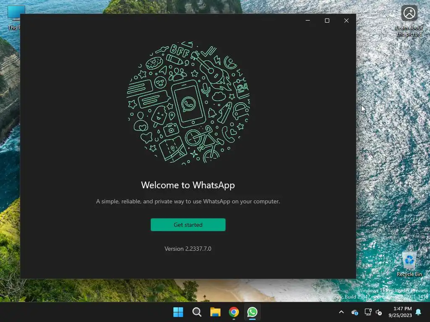Open the notifications bell icon
This screenshot has height=322, width=430.
pos(419,312)
